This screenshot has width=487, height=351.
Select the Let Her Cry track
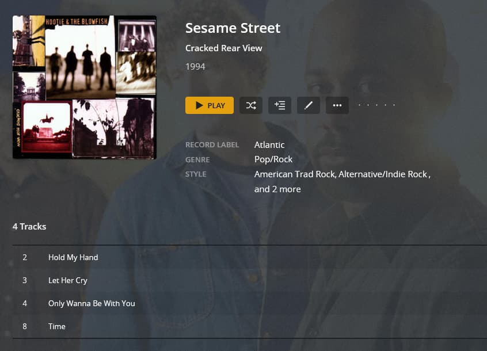(68, 280)
